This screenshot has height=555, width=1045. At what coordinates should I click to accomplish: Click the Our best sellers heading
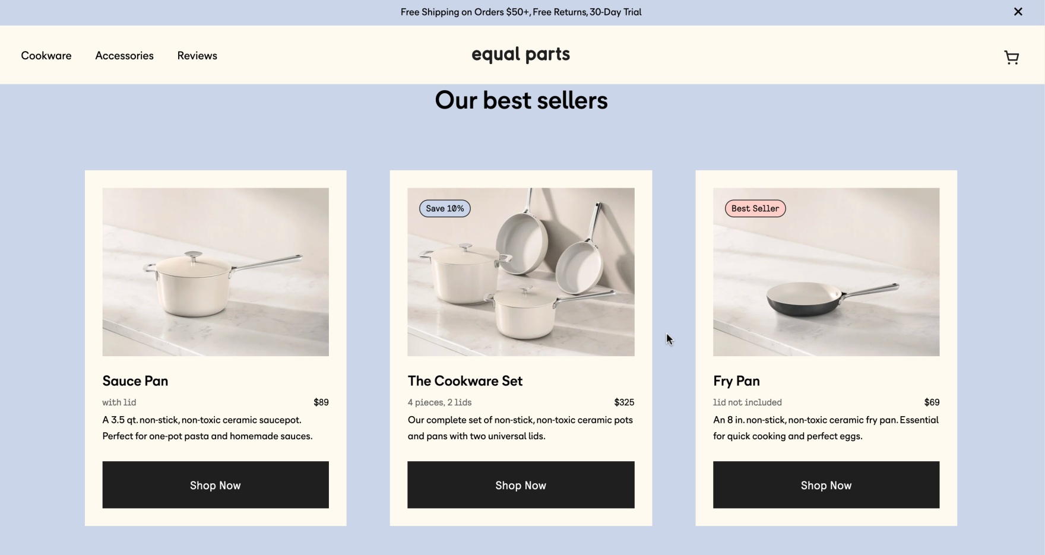[521, 100]
